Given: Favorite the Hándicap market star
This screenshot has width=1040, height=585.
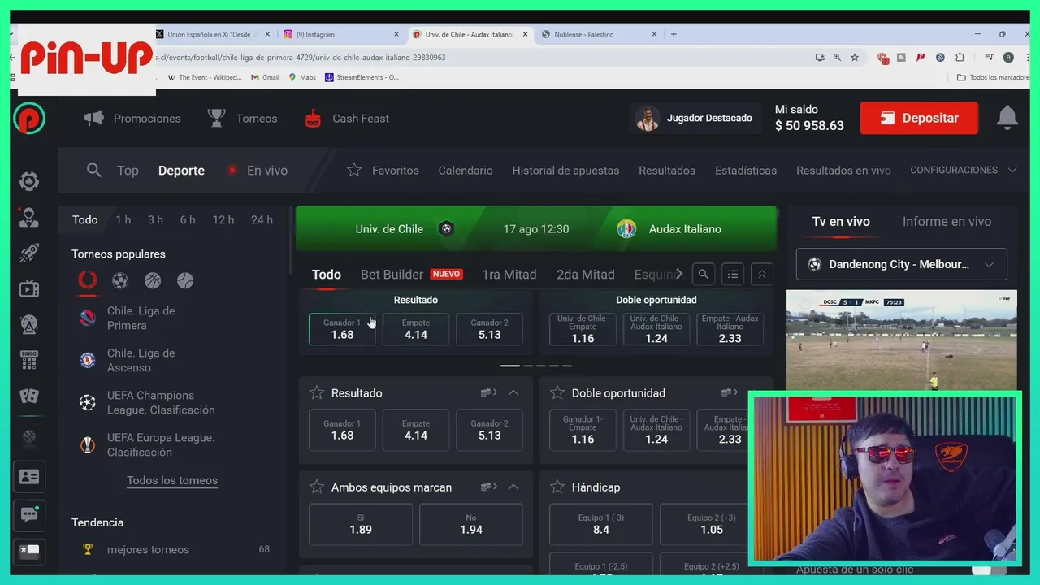Looking at the screenshot, I should [x=557, y=487].
